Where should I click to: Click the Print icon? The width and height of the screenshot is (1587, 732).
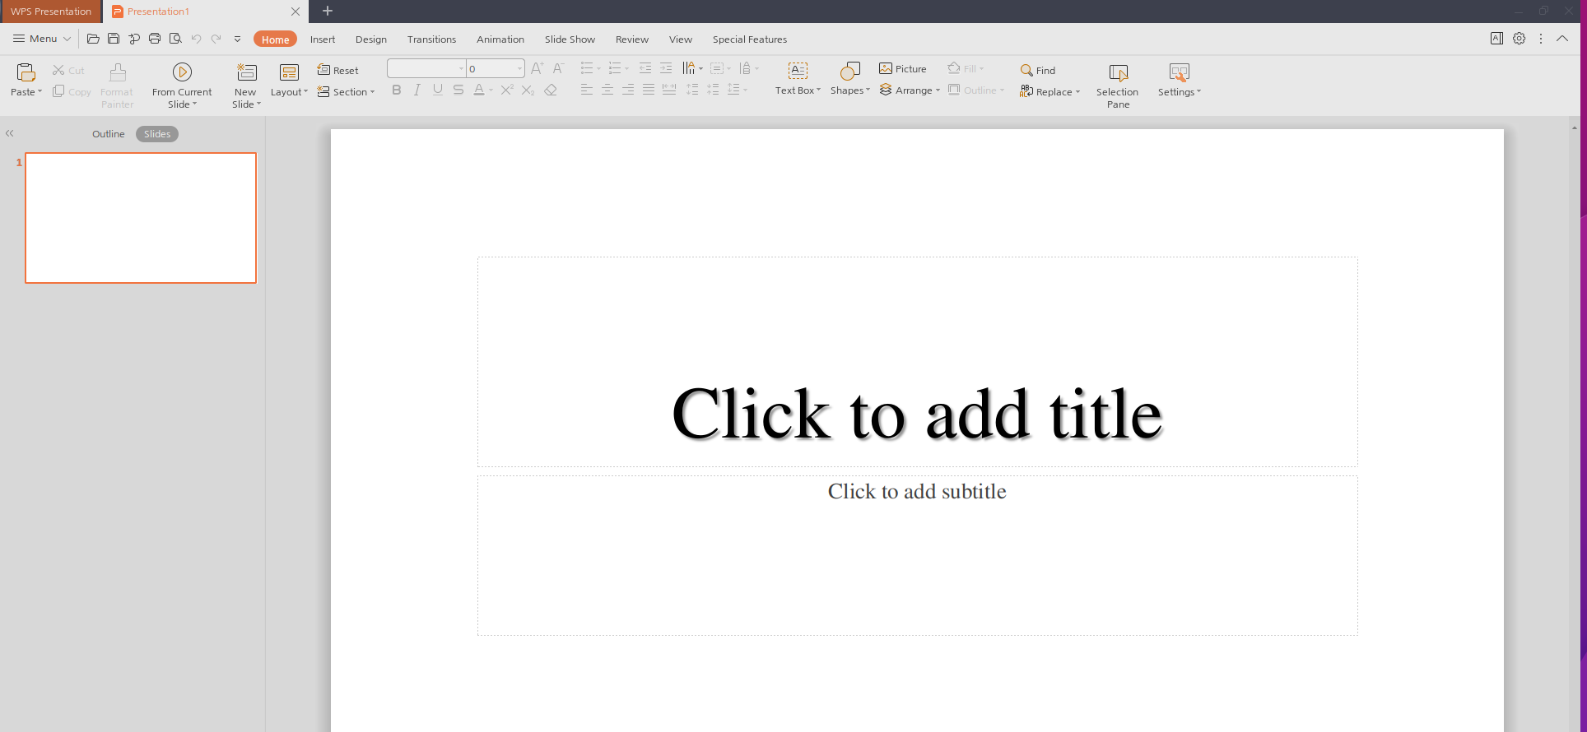pos(155,39)
